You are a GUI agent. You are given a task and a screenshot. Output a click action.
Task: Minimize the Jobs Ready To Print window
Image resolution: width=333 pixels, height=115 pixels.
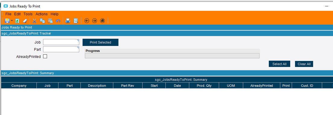[327, 6]
